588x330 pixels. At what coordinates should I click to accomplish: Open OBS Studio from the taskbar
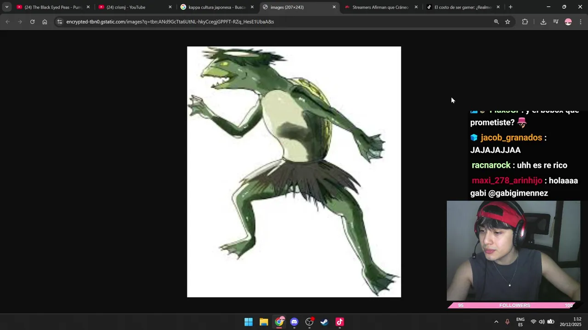[x=310, y=322]
